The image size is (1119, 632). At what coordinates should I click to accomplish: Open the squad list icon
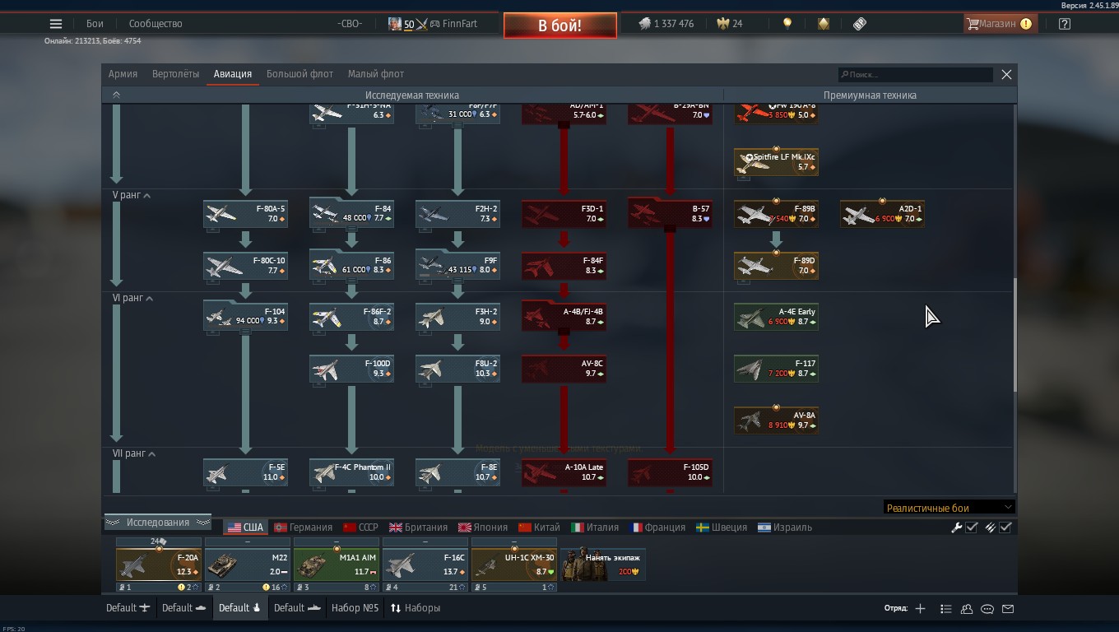[946, 608]
